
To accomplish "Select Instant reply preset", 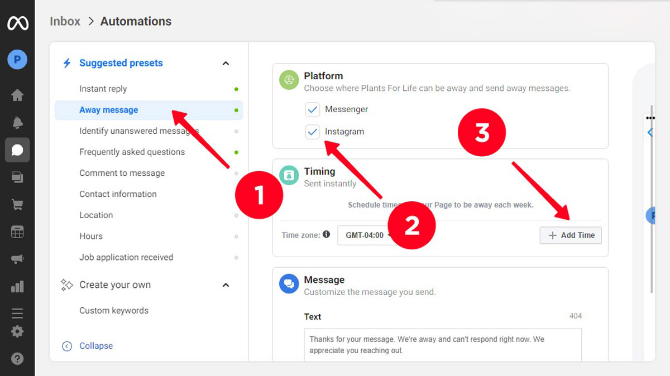I will (103, 89).
